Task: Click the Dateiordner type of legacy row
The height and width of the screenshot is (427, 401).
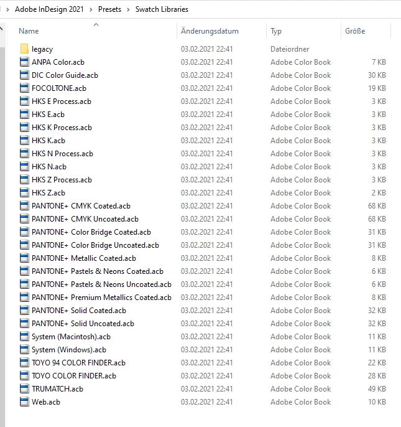Action: [x=290, y=49]
